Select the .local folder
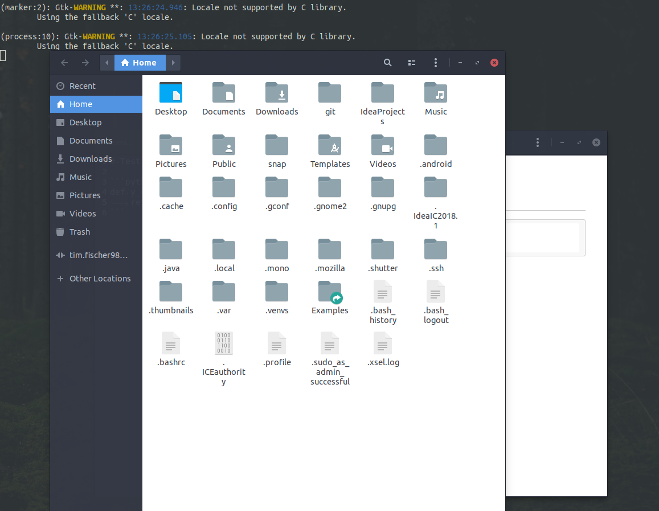The height and width of the screenshot is (511, 659). click(x=224, y=250)
